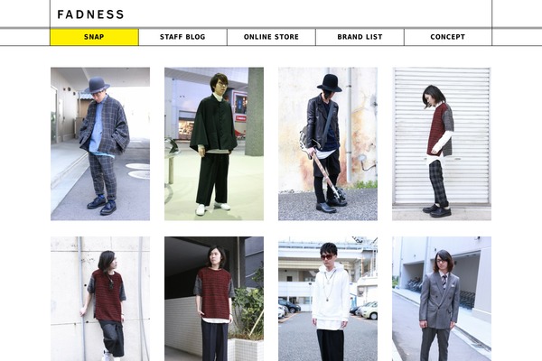Go to the ONLINE STORE page
The width and height of the screenshot is (542, 361).
click(x=271, y=37)
